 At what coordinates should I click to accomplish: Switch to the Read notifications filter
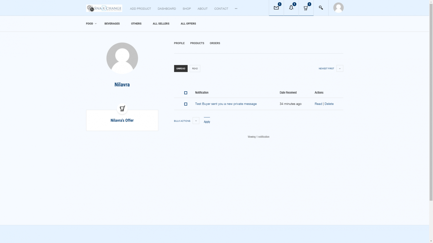click(x=195, y=69)
